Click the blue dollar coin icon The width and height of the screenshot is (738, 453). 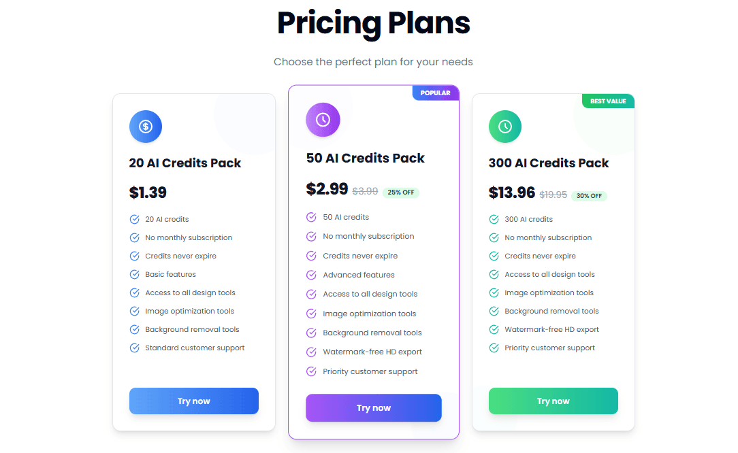point(146,127)
